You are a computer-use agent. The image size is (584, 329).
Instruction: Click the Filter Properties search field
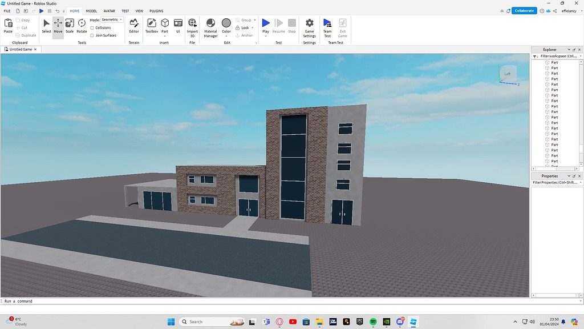(555, 182)
